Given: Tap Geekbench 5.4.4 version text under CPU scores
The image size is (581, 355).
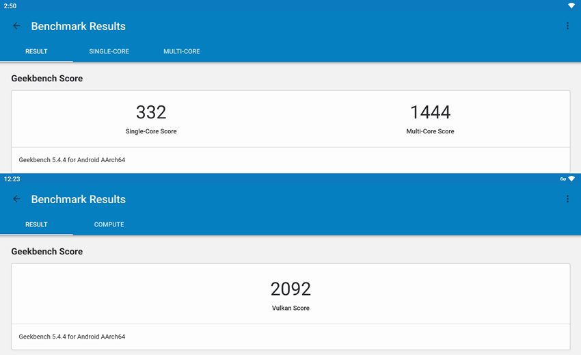Looking at the screenshot, I should [72, 160].
